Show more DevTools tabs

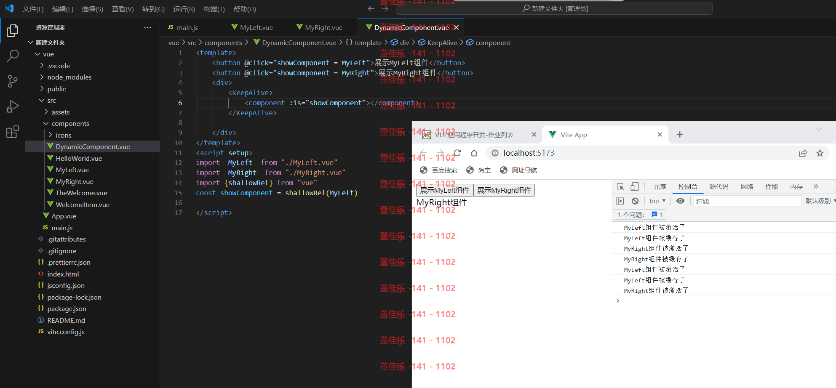(816, 186)
